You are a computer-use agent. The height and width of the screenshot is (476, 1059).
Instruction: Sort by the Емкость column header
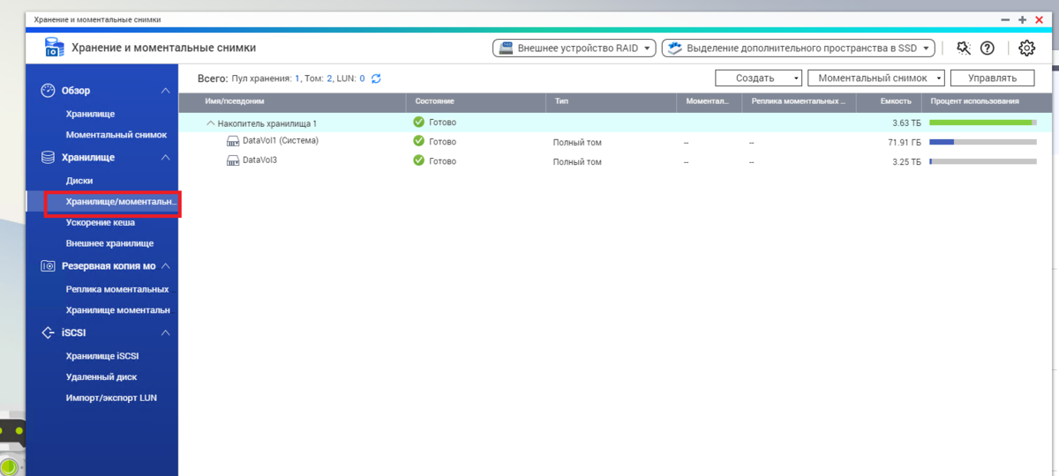coord(889,101)
